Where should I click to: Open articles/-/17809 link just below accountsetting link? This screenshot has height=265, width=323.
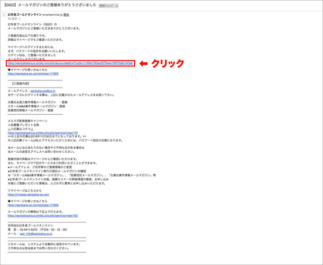pyautogui.click(x=33, y=73)
